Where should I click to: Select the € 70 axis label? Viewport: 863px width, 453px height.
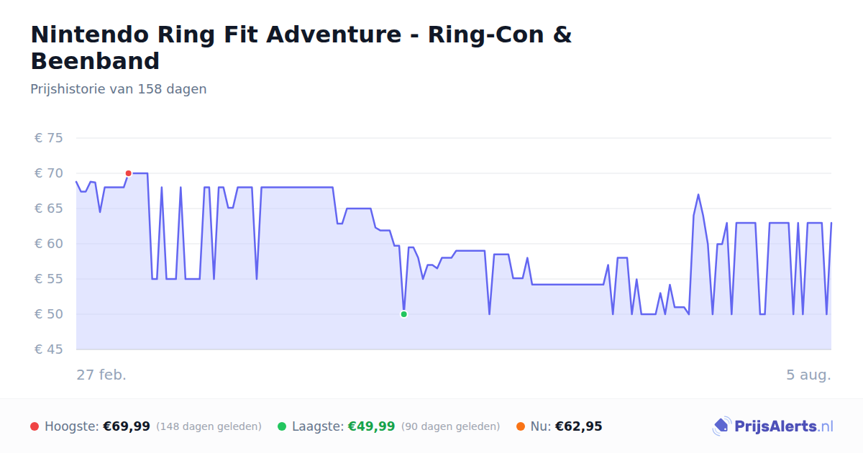tap(49, 173)
